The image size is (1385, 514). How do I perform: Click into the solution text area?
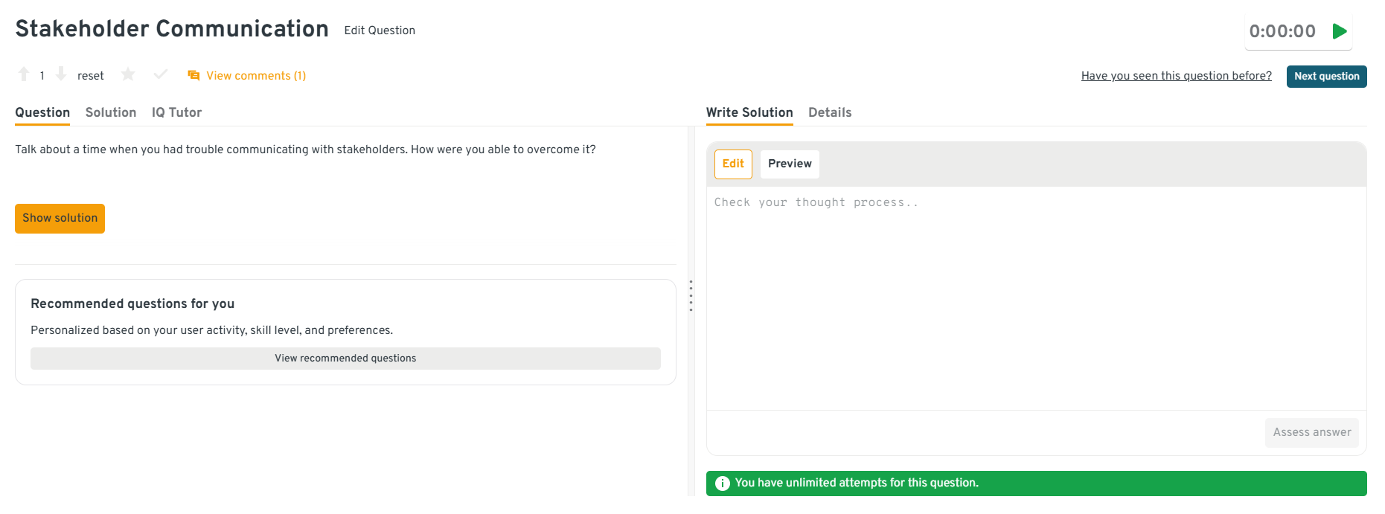pos(1036,298)
